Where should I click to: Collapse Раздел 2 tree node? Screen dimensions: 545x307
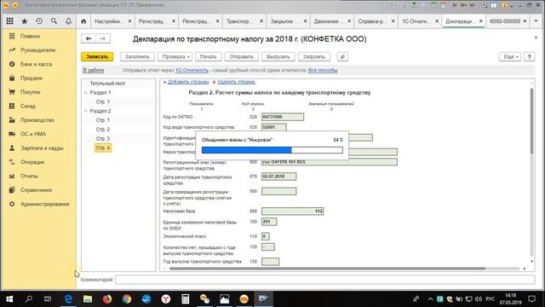[85, 111]
